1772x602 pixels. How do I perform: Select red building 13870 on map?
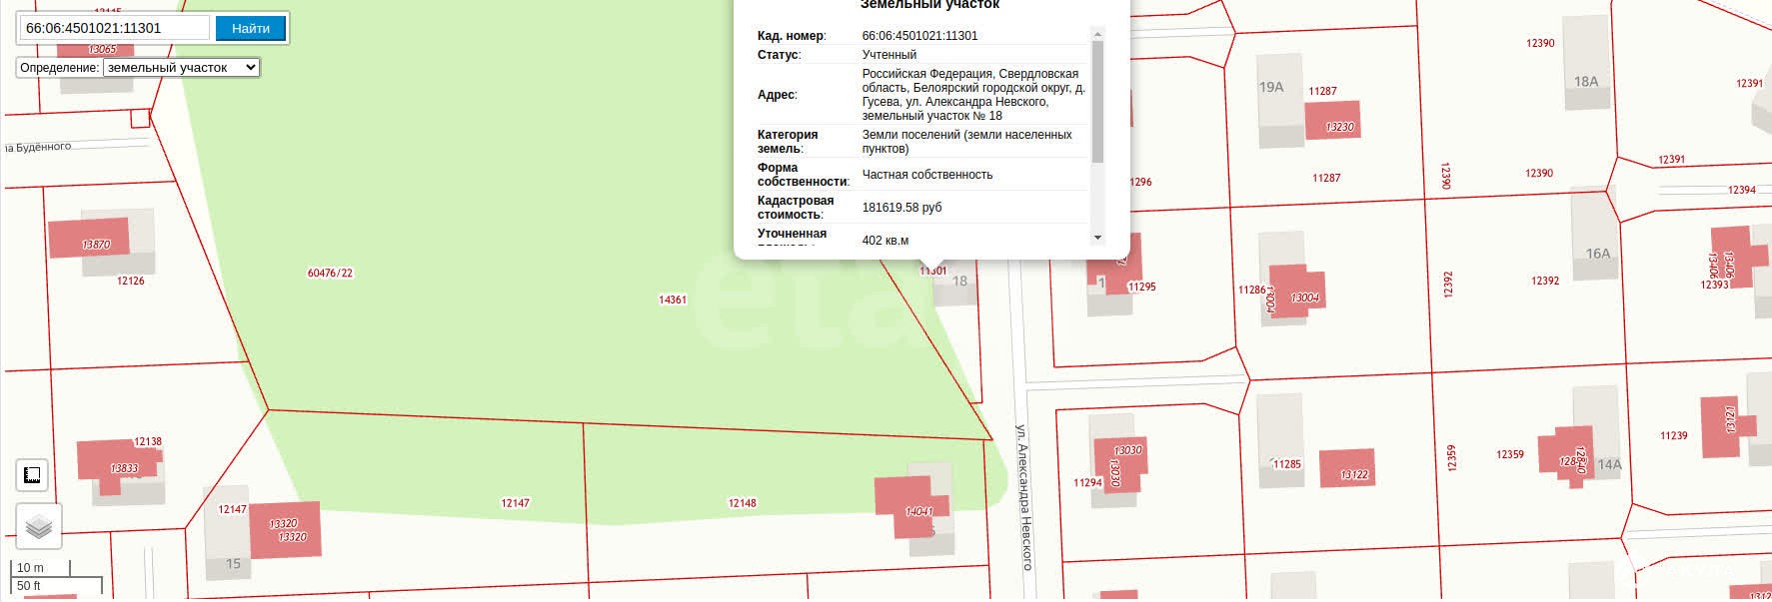click(x=90, y=238)
